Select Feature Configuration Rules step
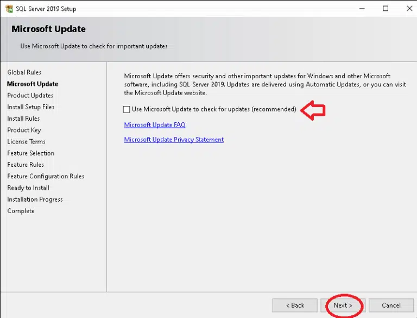Screen dimensions: 417x318 tap(46, 176)
